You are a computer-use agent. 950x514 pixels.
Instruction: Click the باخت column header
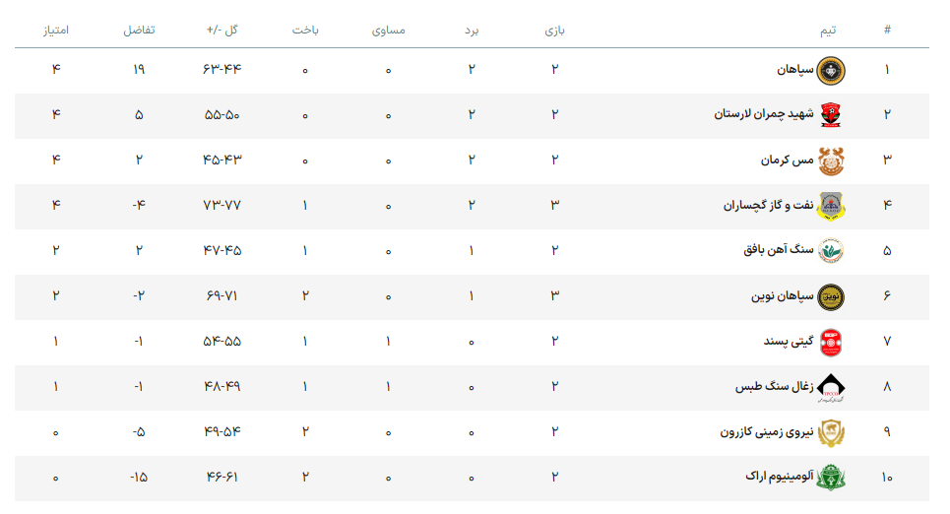[x=304, y=31]
